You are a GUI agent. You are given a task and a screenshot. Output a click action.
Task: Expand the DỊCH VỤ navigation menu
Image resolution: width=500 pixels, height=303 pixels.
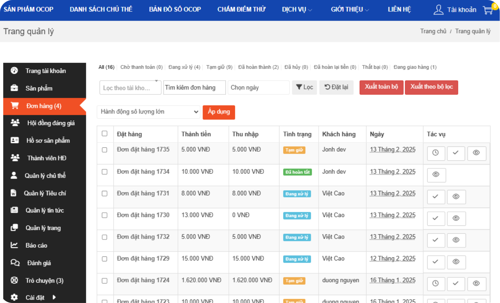297,9
